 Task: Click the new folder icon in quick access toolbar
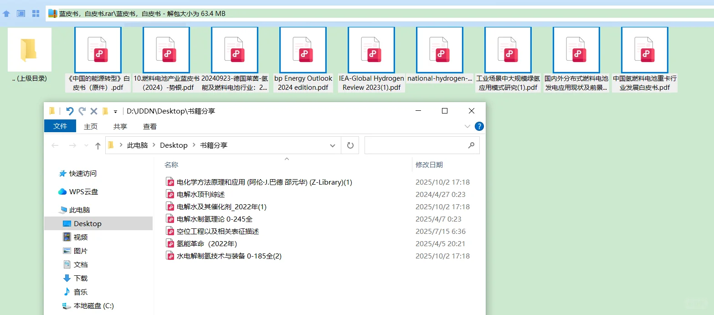pos(105,111)
